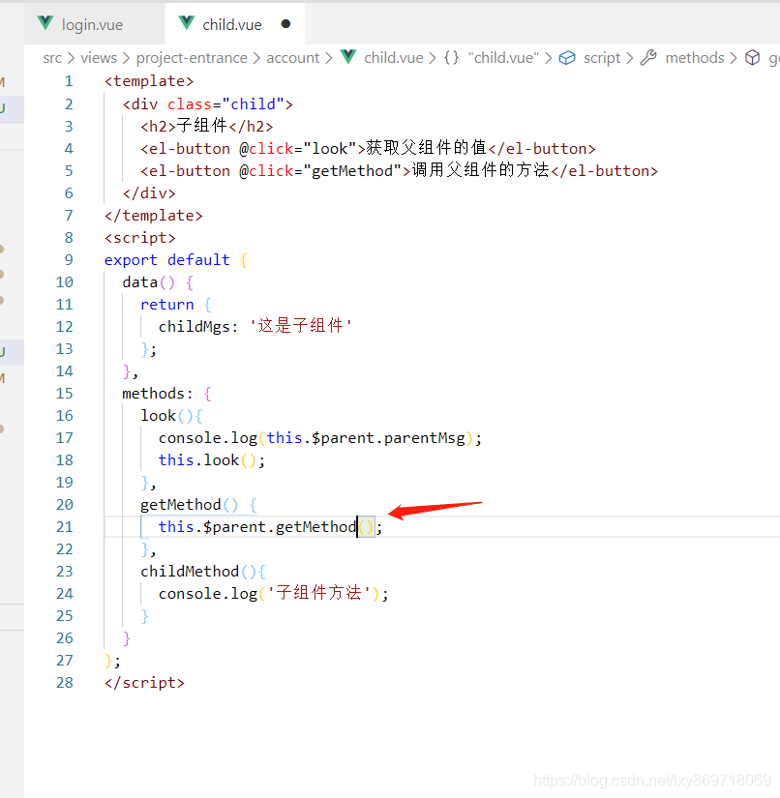Click this.$parent.getMethod on line 21
The width and height of the screenshot is (780, 798).
(257, 527)
